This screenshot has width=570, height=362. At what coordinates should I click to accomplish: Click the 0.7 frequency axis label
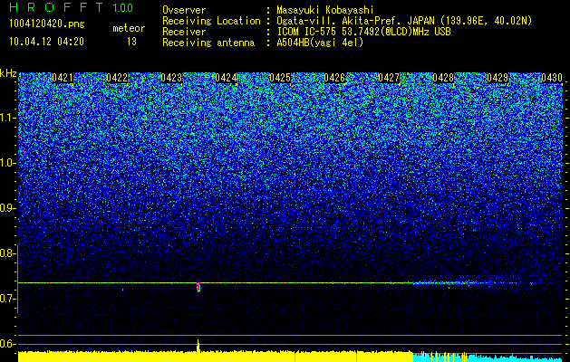[7, 299]
